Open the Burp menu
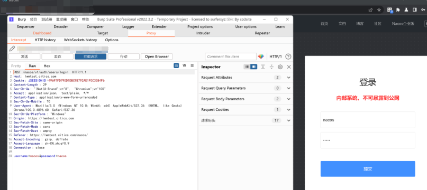 tap(22, 20)
